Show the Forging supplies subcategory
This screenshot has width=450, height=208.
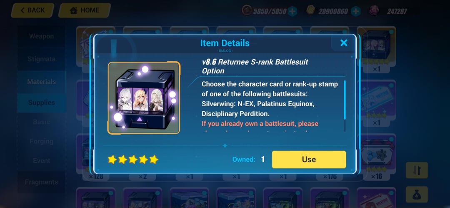point(41,141)
